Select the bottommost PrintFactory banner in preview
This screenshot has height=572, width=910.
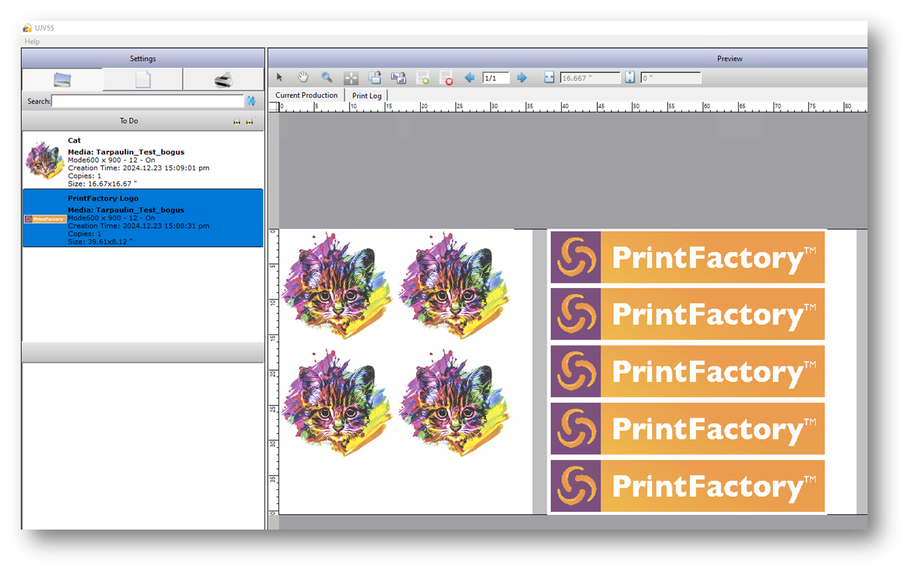pyautogui.click(x=687, y=486)
